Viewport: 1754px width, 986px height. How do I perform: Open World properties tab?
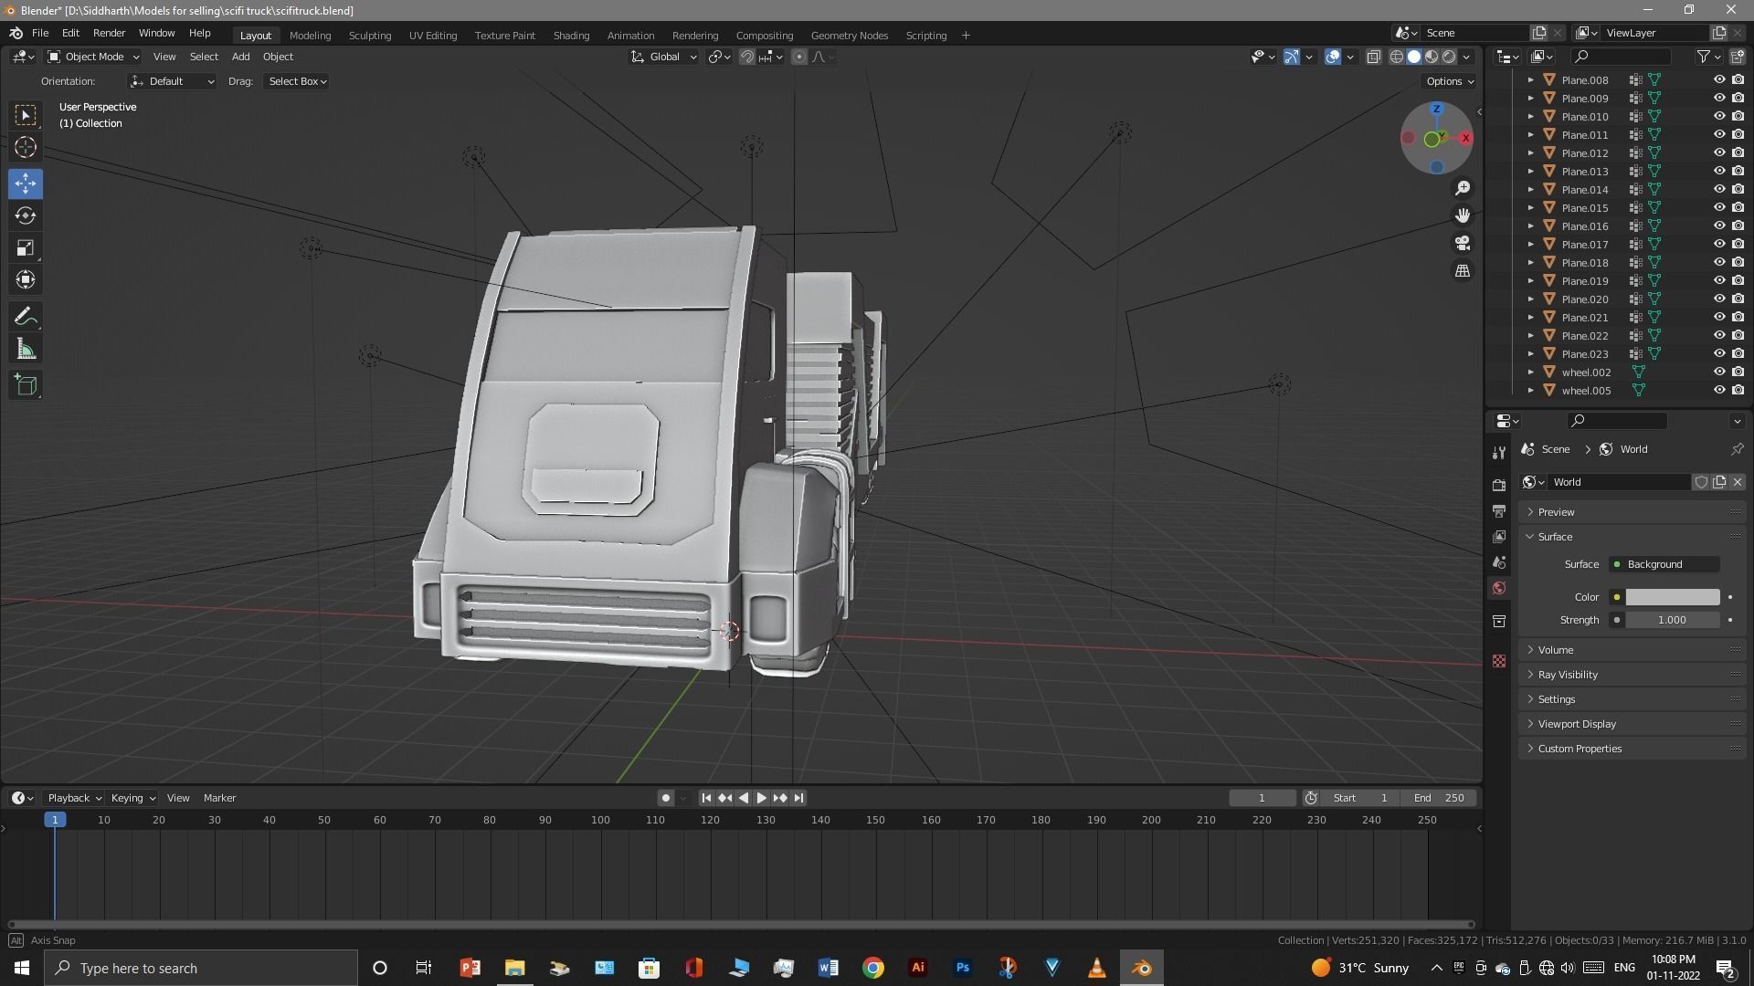pos(1498,588)
